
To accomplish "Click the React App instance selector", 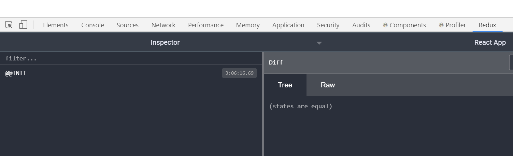I will 490,43.
